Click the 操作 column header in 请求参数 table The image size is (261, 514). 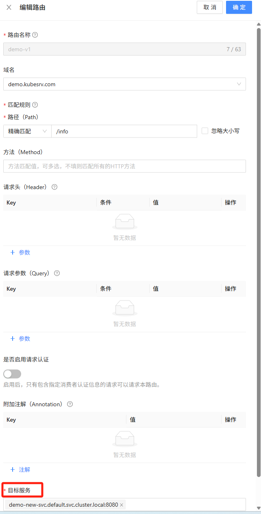(231, 289)
